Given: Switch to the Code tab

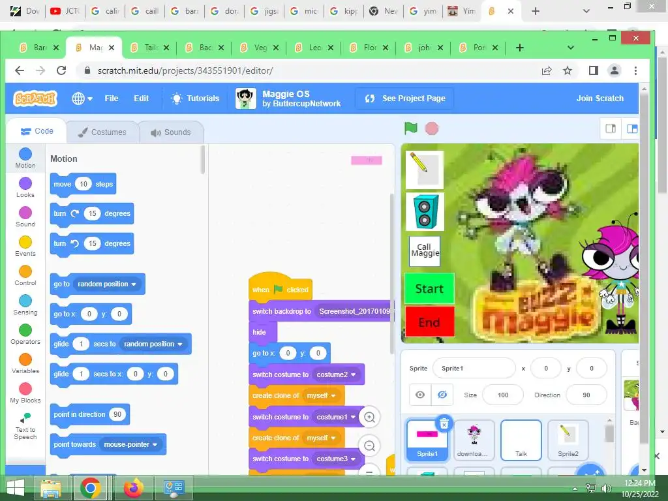Looking at the screenshot, I should 37,131.
